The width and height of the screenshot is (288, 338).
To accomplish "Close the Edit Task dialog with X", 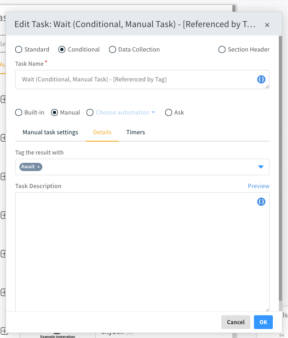I will point(267,25).
